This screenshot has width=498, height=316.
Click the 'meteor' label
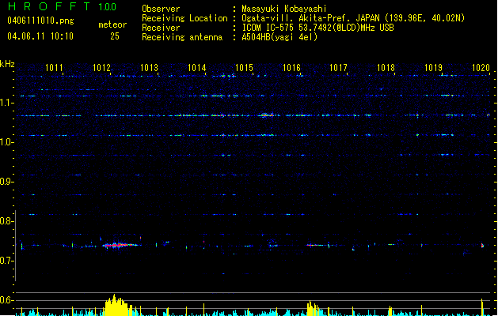pos(112,24)
